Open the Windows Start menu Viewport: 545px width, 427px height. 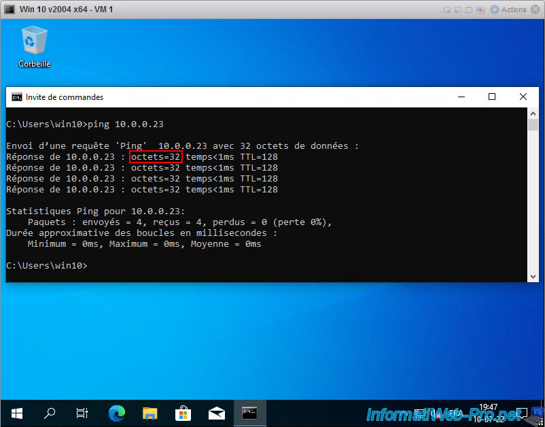pos(16,413)
